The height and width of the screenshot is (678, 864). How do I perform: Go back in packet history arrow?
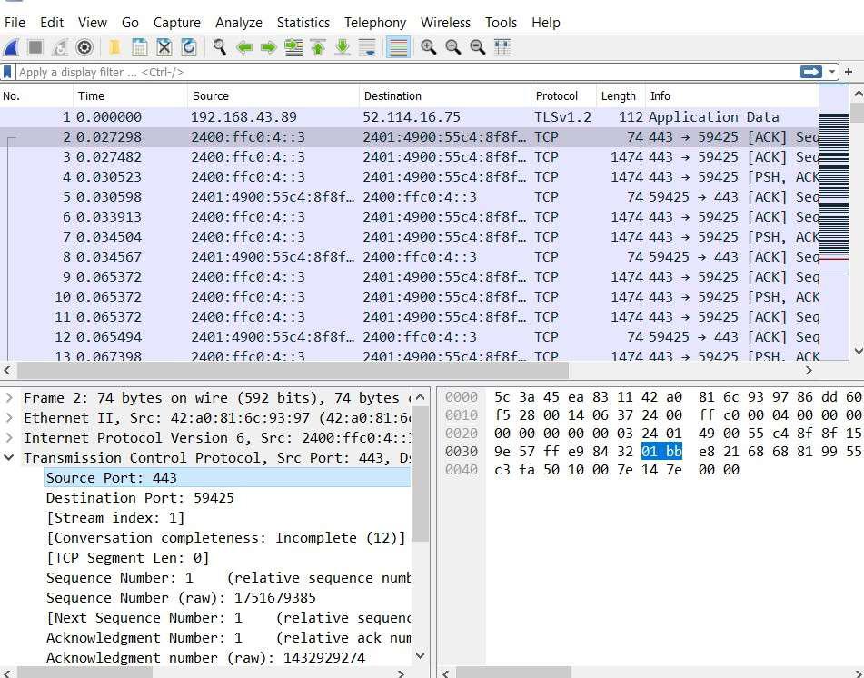click(x=244, y=48)
